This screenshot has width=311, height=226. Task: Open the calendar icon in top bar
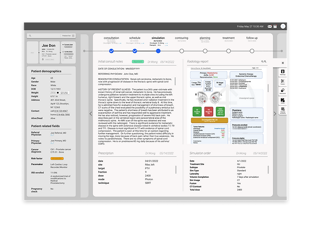tap(275, 26)
